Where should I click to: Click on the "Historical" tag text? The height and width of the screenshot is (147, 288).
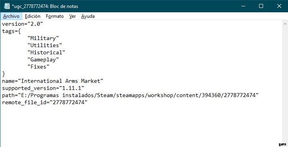point(46,53)
